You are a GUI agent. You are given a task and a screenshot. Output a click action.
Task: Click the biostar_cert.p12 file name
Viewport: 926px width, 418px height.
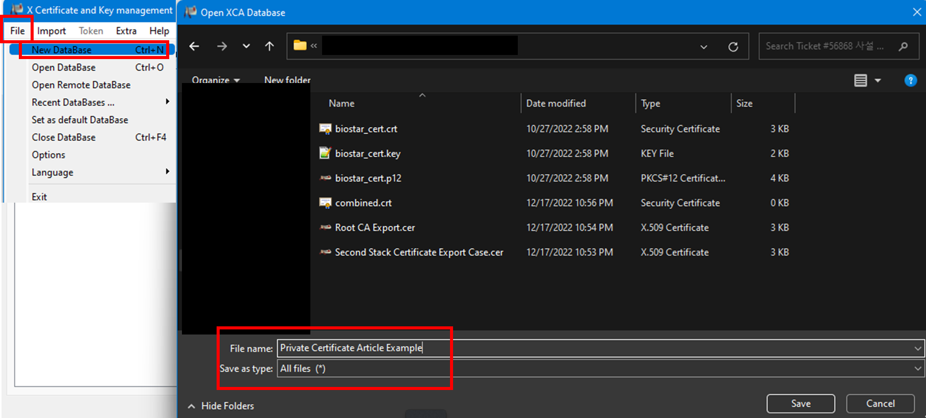pos(368,178)
